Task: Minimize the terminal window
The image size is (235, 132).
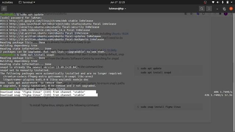Action: [x=217, y=9]
